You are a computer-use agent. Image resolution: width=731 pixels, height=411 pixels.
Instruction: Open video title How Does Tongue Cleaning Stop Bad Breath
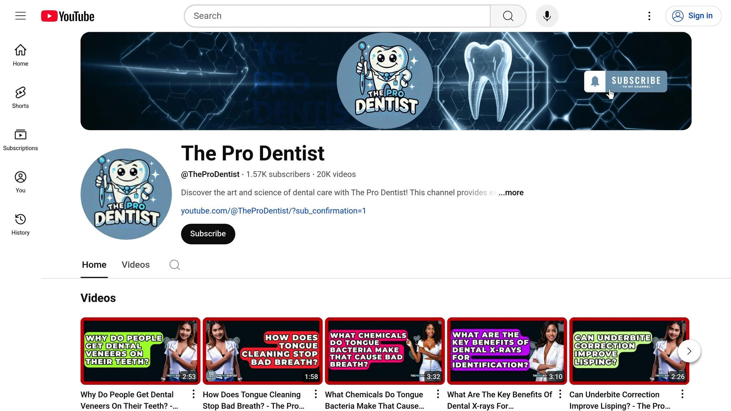[253, 400]
